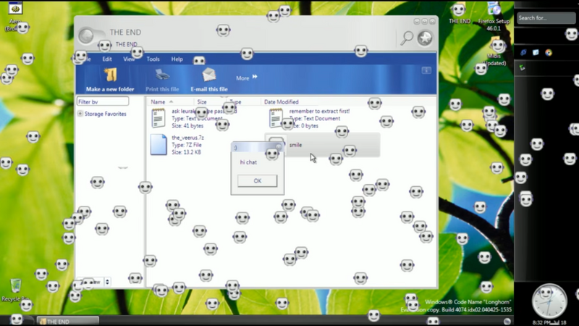Click the favorites star icon in the header
The height and width of the screenshot is (326, 579).
pyautogui.click(x=425, y=38)
